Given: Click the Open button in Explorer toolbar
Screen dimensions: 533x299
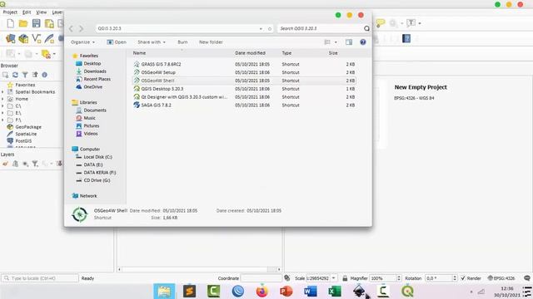Looking at the screenshot, I should tap(117, 42).
